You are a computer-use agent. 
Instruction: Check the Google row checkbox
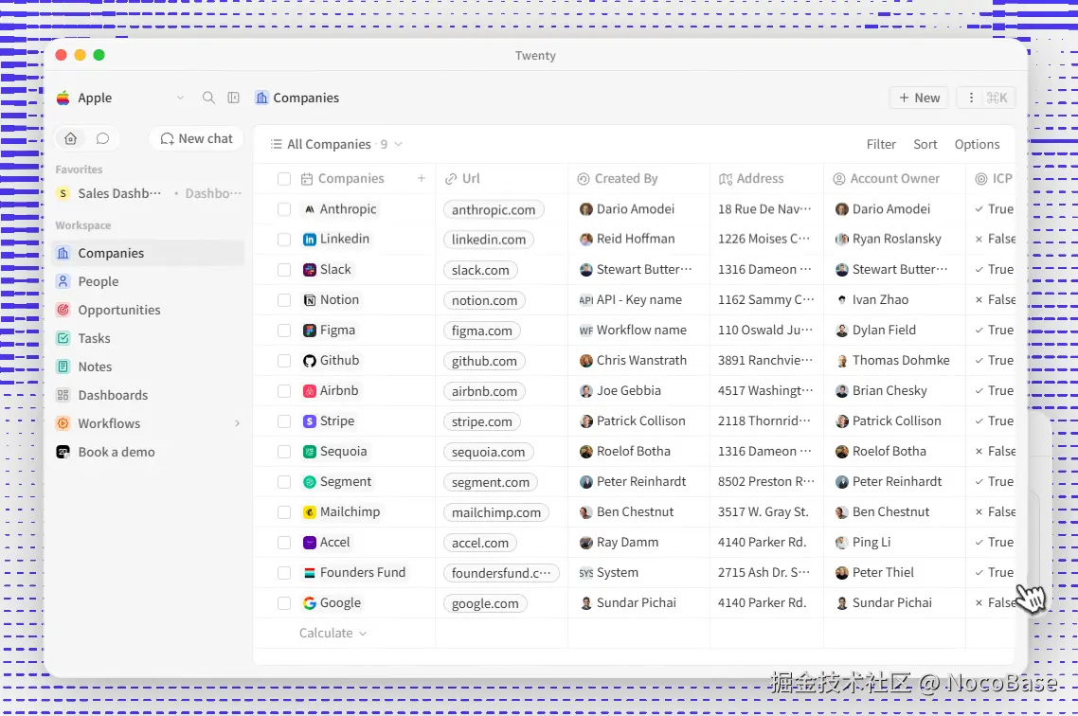(x=284, y=602)
